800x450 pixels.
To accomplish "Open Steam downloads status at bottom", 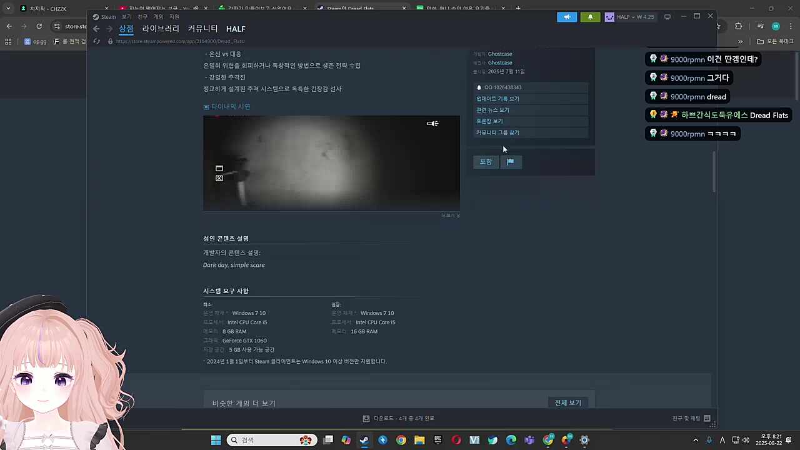I will (399, 418).
